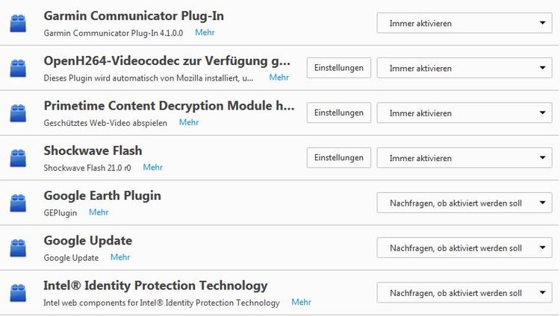Change Google Earth Plugin activation setting dropdown
The height and width of the screenshot is (316, 560).
tap(464, 203)
